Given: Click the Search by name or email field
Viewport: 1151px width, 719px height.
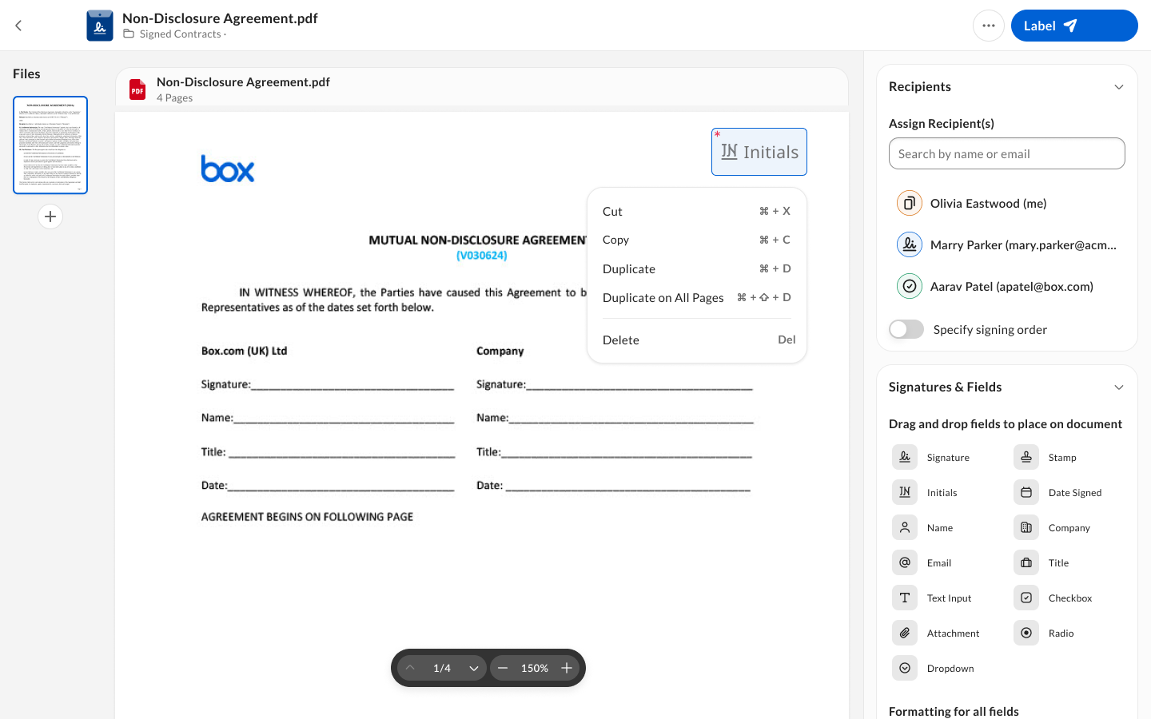Looking at the screenshot, I should point(1007,153).
